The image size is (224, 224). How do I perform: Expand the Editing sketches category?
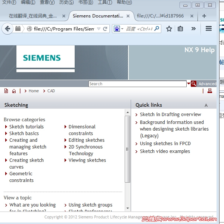65,140
